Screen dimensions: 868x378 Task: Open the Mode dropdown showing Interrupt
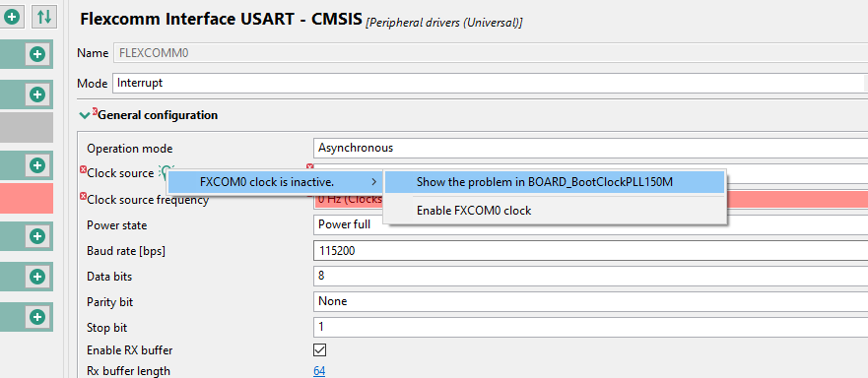pyautogui.click(x=490, y=83)
